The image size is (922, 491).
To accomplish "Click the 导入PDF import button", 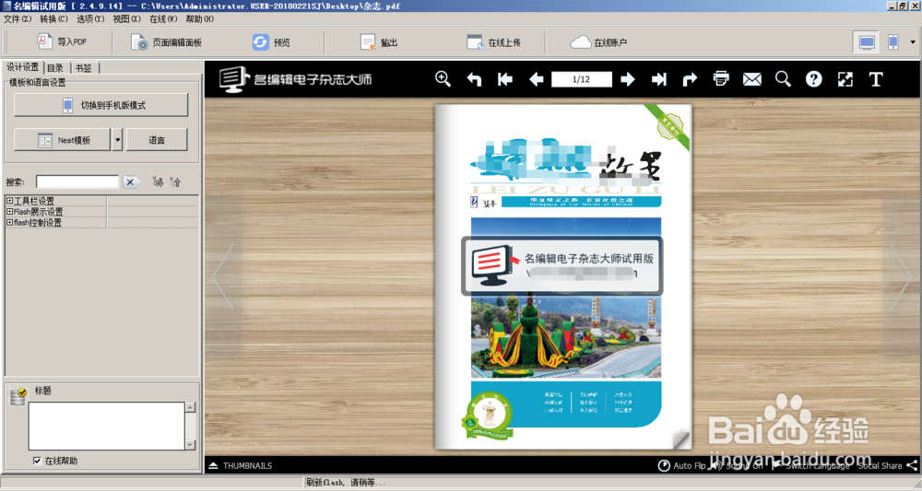I will point(62,42).
